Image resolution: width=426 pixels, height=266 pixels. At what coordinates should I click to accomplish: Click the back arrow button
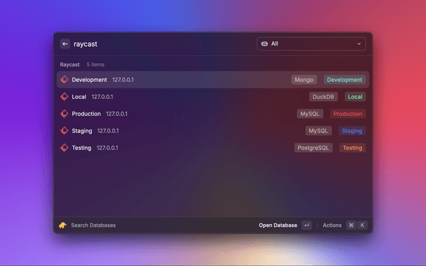pyautogui.click(x=65, y=44)
